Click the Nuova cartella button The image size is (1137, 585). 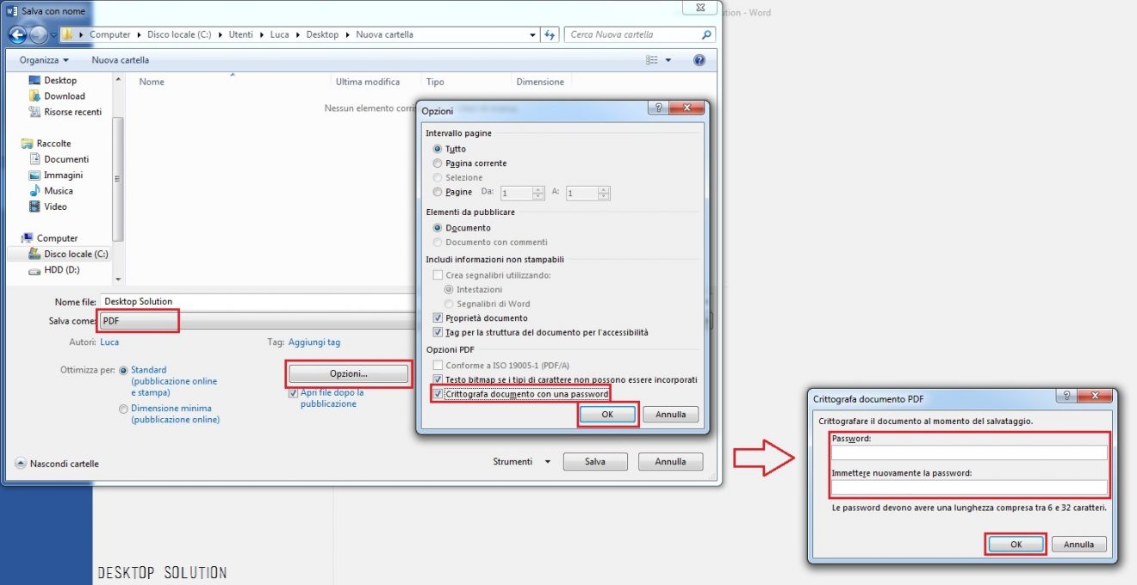coord(121,60)
